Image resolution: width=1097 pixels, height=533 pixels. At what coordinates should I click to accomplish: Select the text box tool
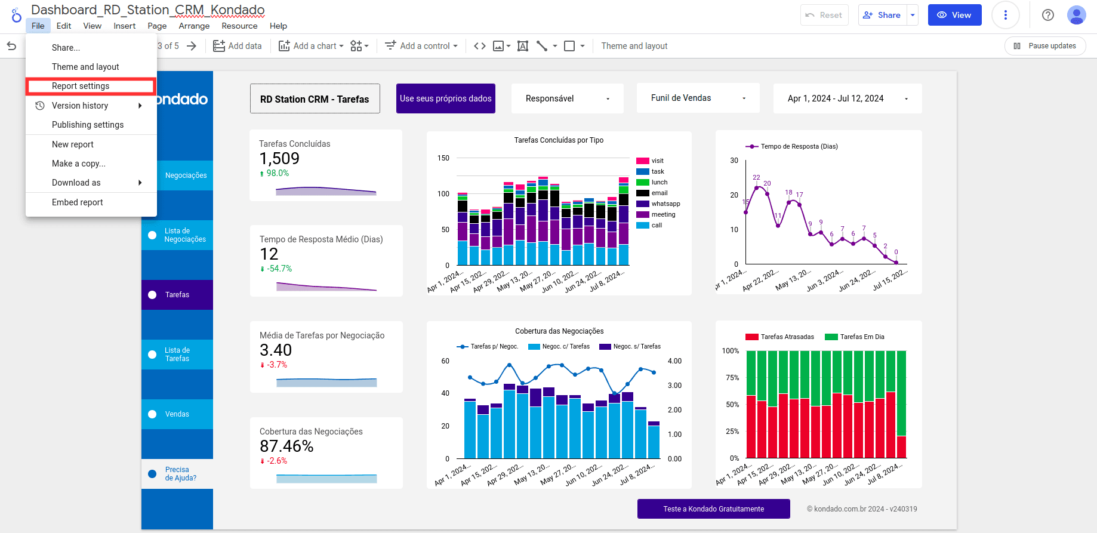click(x=523, y=46)
